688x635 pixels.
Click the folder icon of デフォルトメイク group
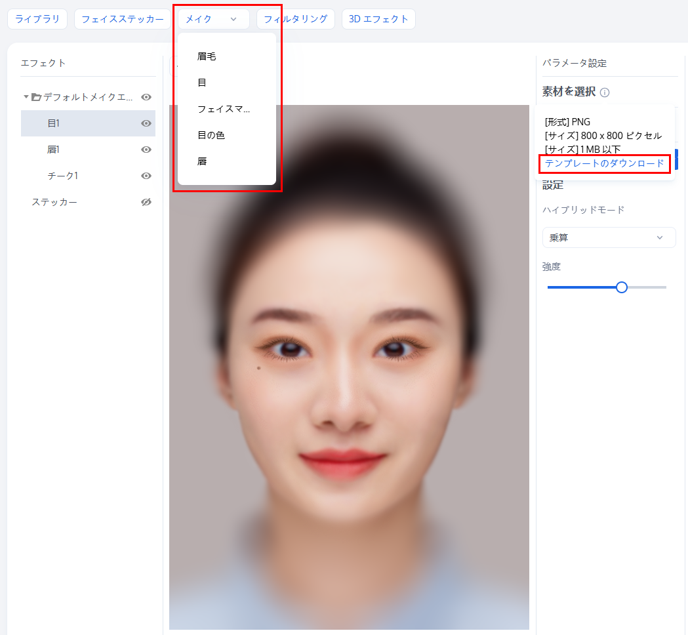[37, 97]
